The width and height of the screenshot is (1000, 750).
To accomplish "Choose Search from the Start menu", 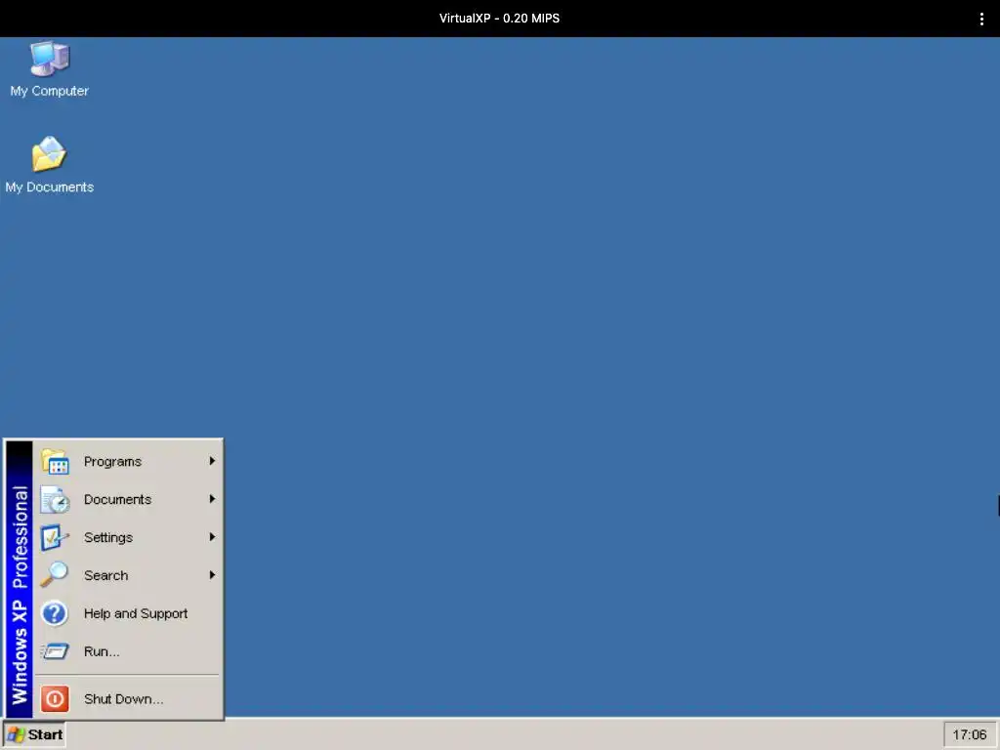I will (x=127, y=575).
